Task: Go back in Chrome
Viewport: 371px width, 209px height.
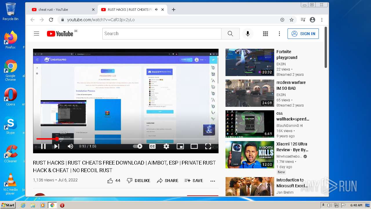Action: click(x=32, y=20)
